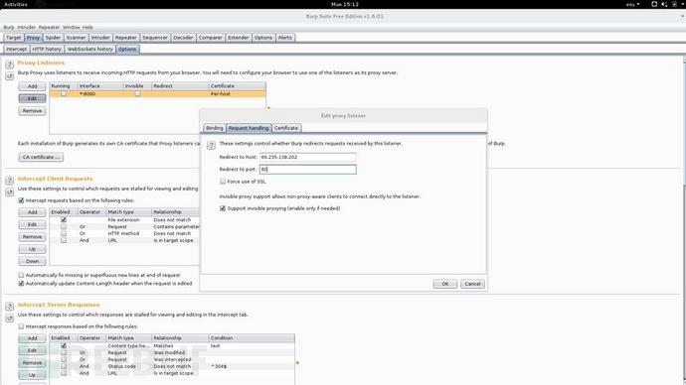Toggle enabled checkbox for File extension rule
This screenshot has height=385, width=686.
pos(64,220)
